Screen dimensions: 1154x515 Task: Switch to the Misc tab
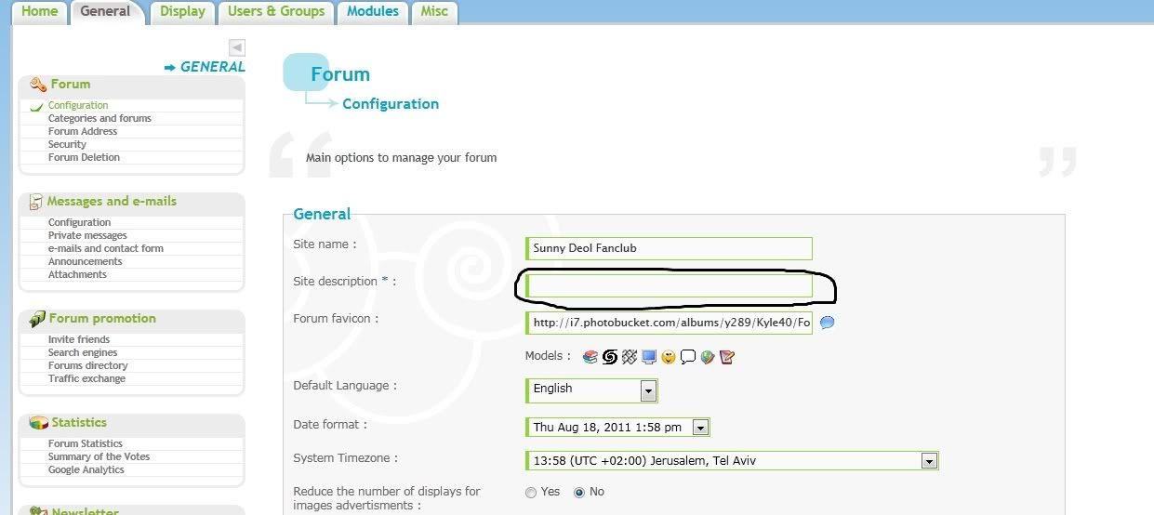coord(434,12)
